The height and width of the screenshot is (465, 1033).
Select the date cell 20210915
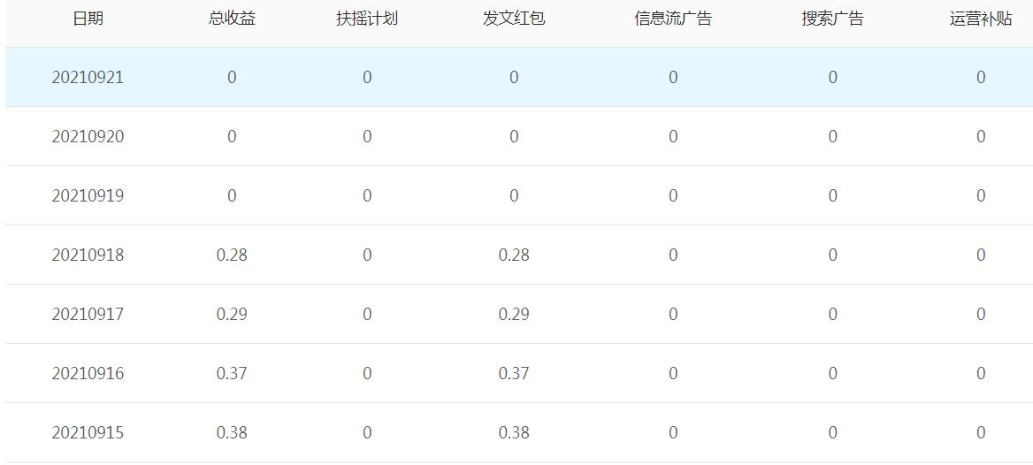click(x=88, y=433)
